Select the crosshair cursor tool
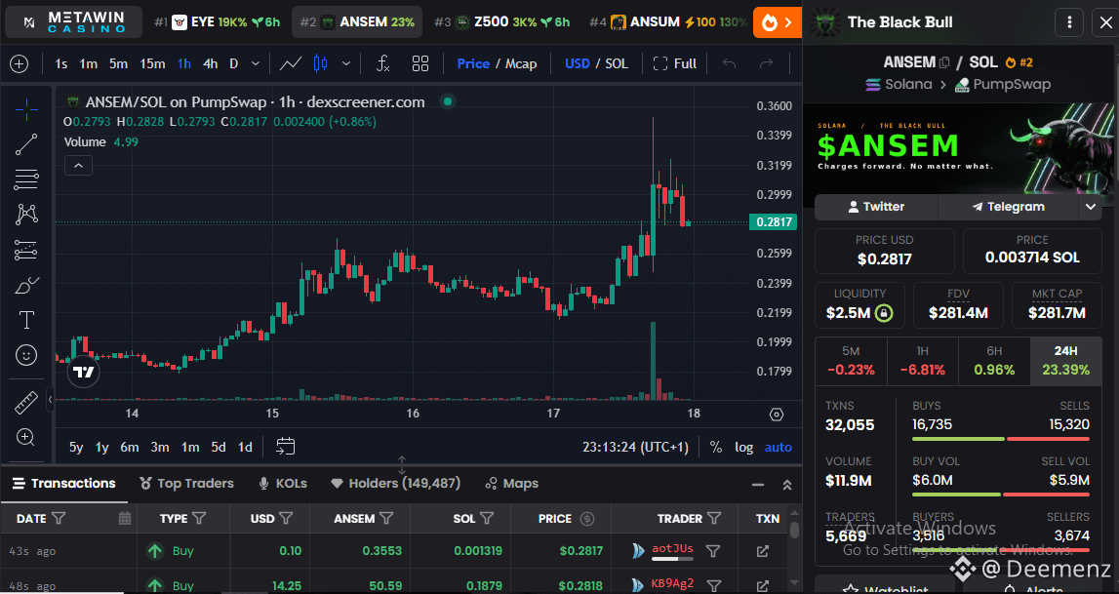Viewport: 1119px width, 594px height. [26, 109]
